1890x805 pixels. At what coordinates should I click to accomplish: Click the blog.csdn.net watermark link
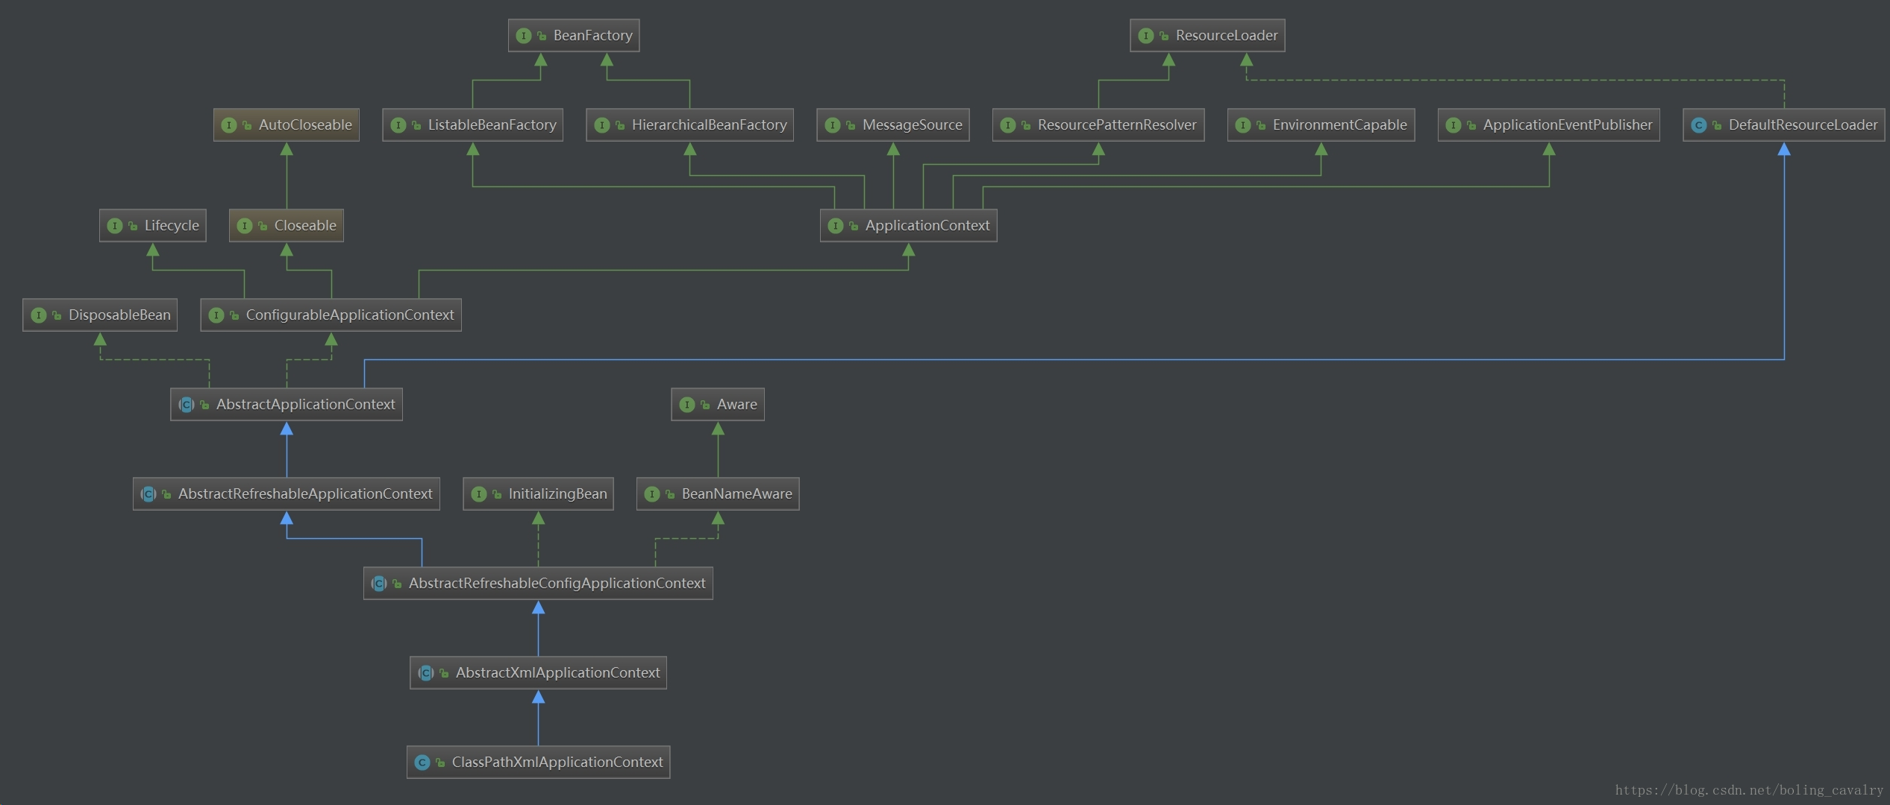[x=1749, y=790]
